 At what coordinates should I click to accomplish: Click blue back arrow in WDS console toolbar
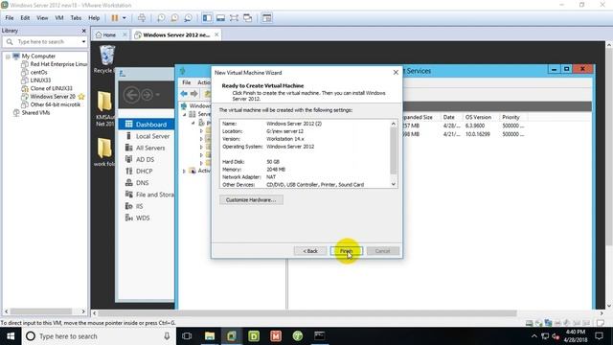pyautogui.click(x=184, y=94)
